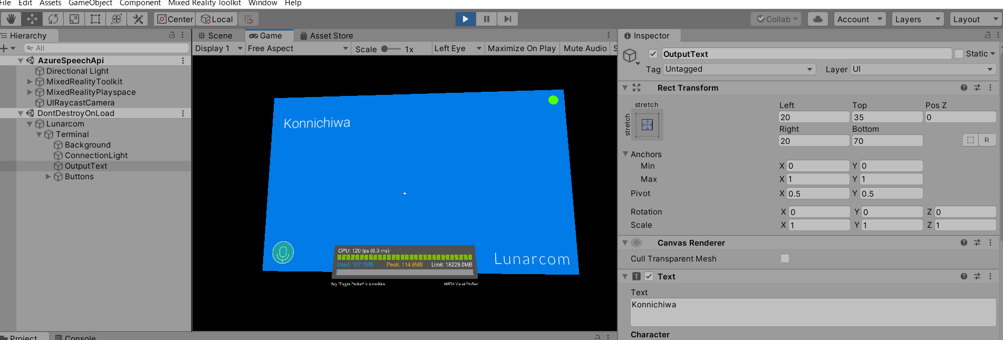
Task: Open the Account dropdown
Action: [x=860, y=19]
